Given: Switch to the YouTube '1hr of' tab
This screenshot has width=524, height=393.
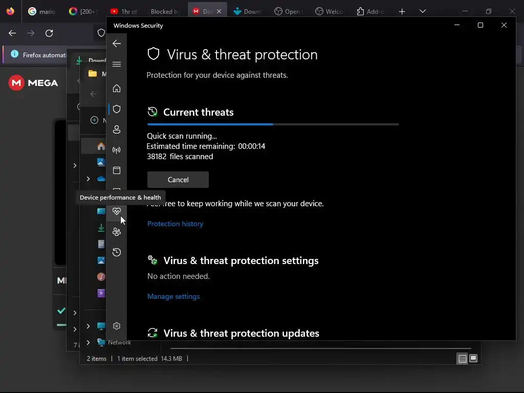Looking at the screenshot, I should 124,11.
